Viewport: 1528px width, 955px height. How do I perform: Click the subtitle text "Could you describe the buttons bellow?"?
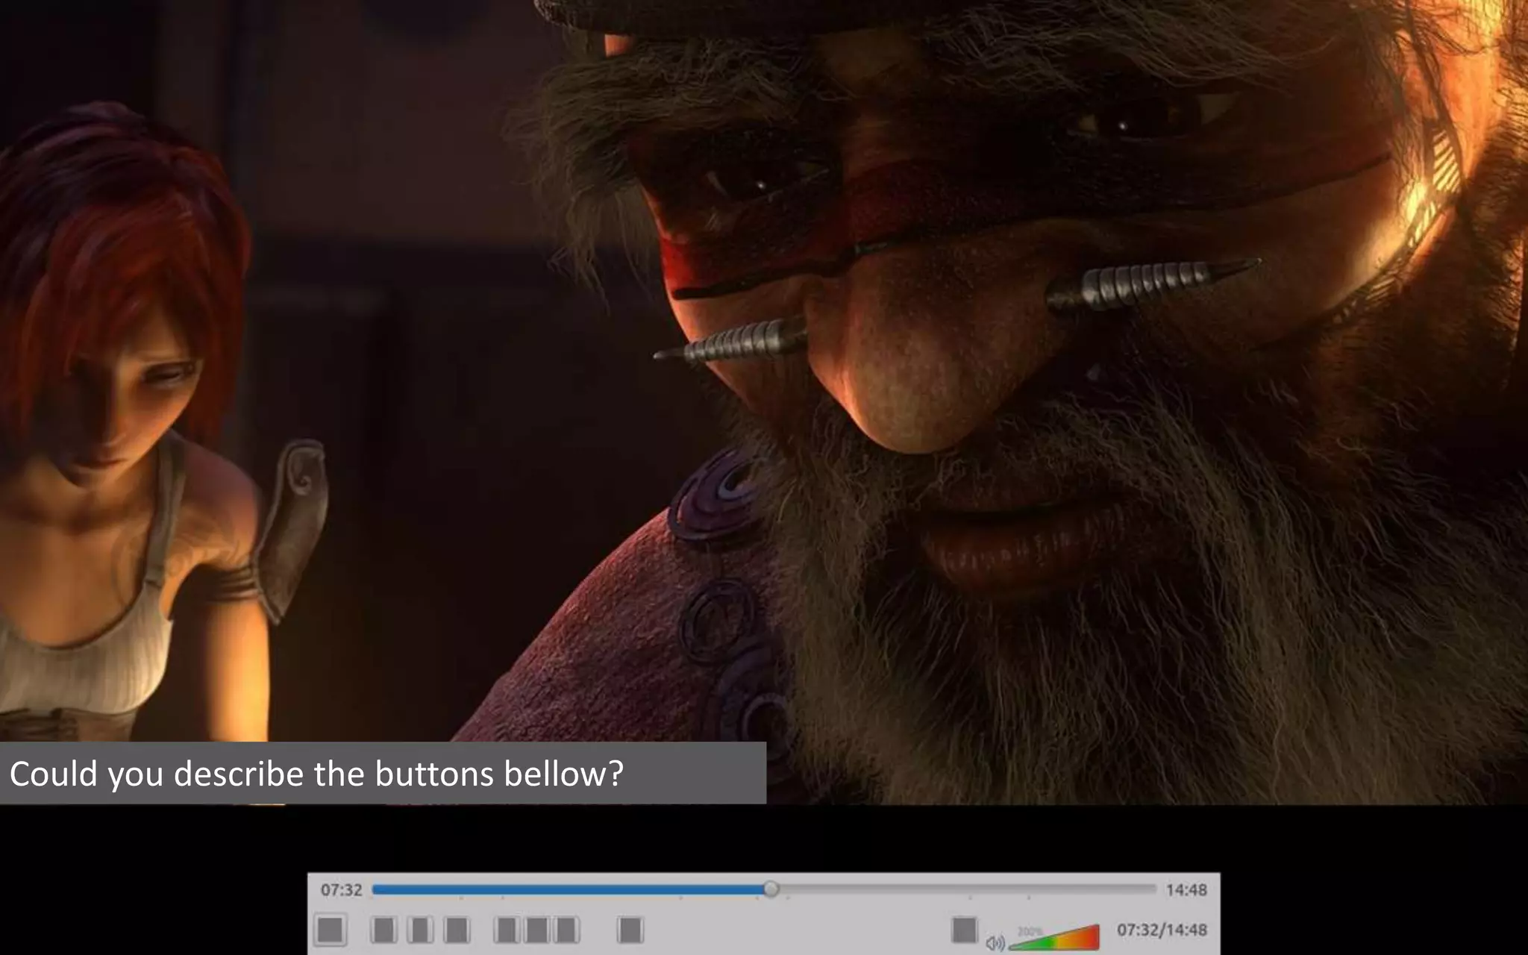(316, 774)
